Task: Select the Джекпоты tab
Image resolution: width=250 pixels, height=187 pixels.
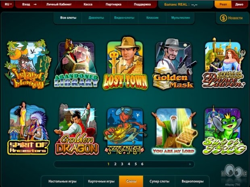Action: pos(96,18)
